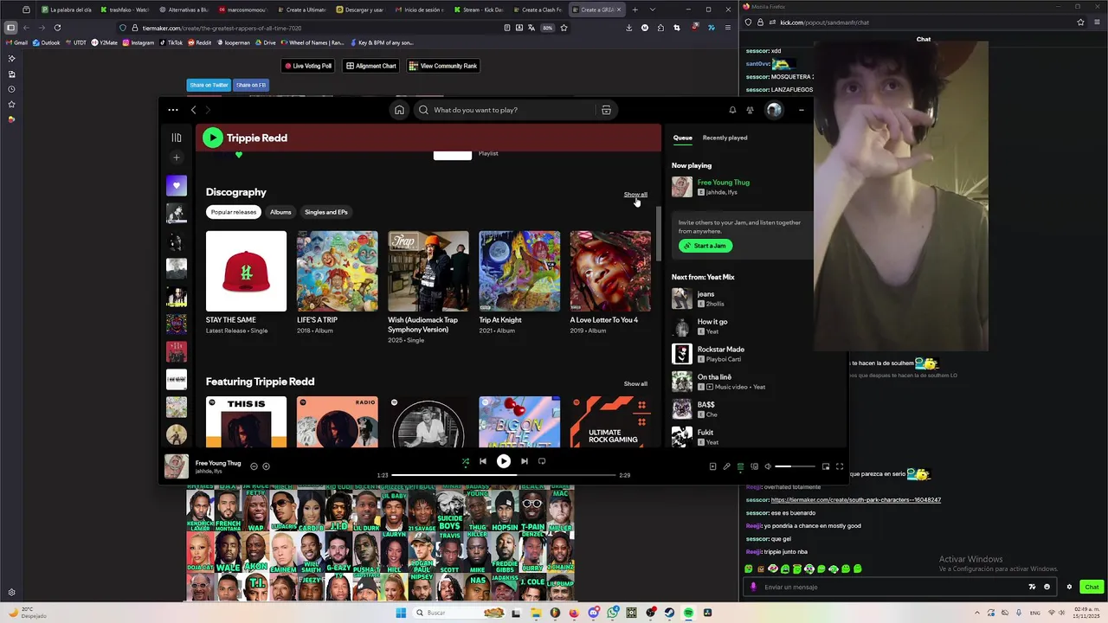Skip to the next track
This screenshot has width=1108, height=623.
coord(524,461)
